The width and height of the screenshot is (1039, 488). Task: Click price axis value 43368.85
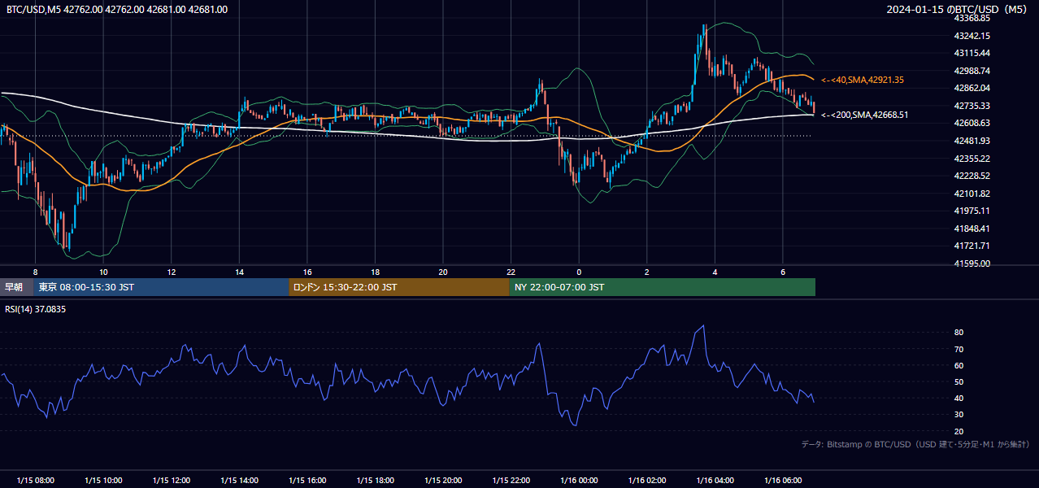point(972,18)
